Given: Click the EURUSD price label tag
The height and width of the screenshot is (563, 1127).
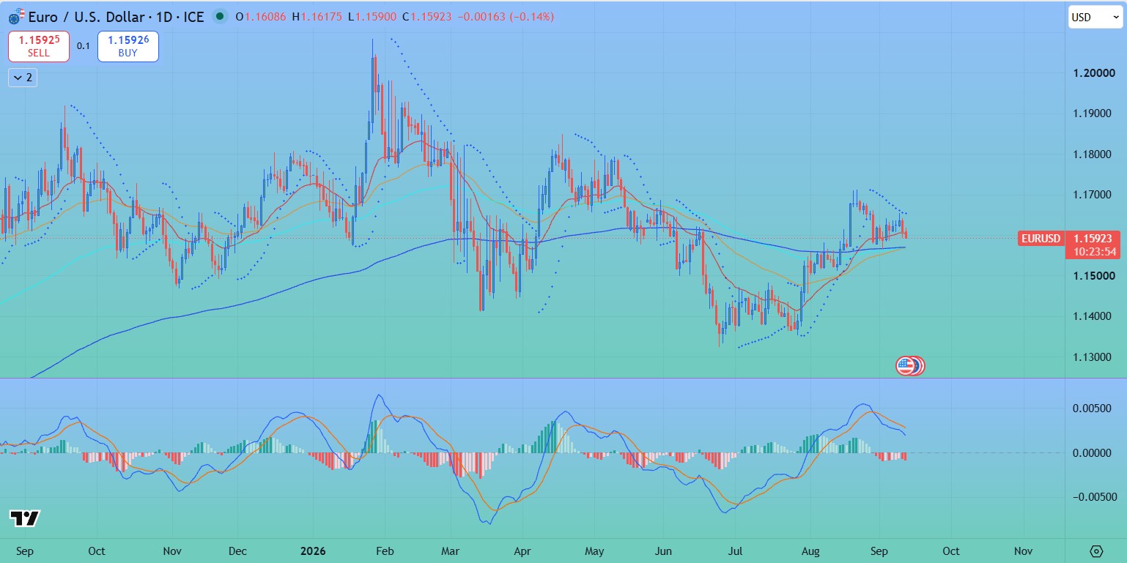Looking at the screenshot, I should pyautogui.click(x=1040, y=238).
